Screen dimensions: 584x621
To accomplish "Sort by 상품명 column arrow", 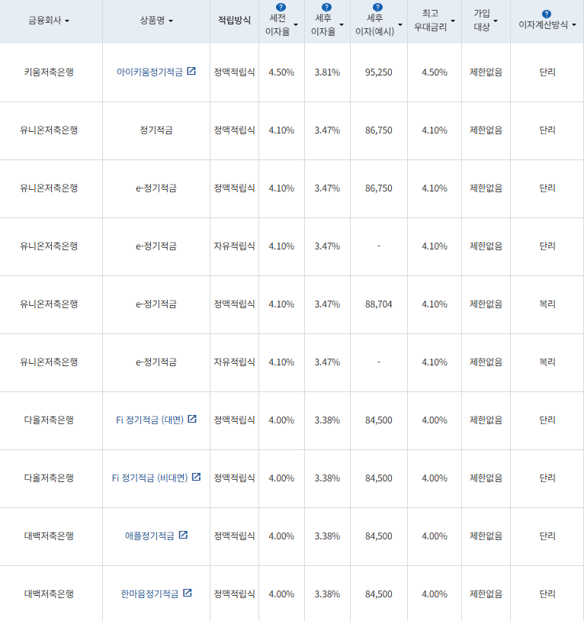I will pos(171,21).
